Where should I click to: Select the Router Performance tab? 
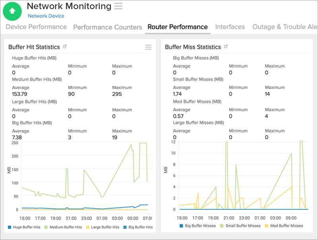(178, 27)
